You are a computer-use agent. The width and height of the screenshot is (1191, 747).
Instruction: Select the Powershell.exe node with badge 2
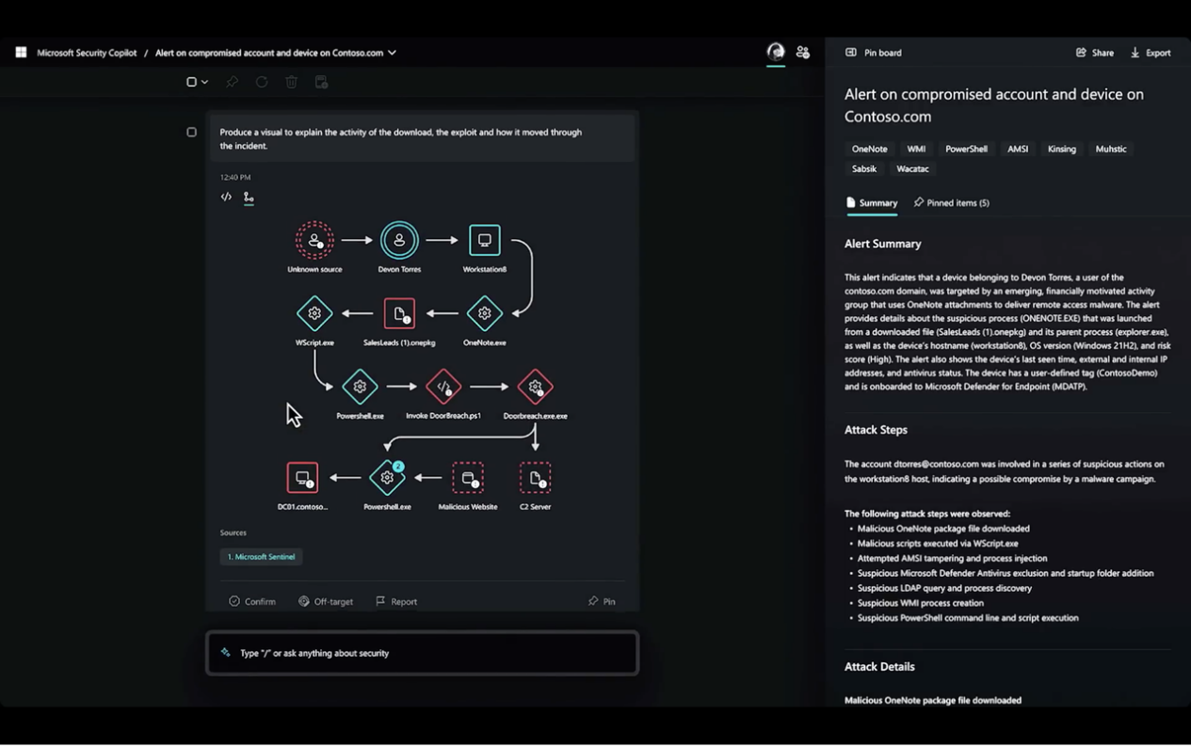(387, 478)
